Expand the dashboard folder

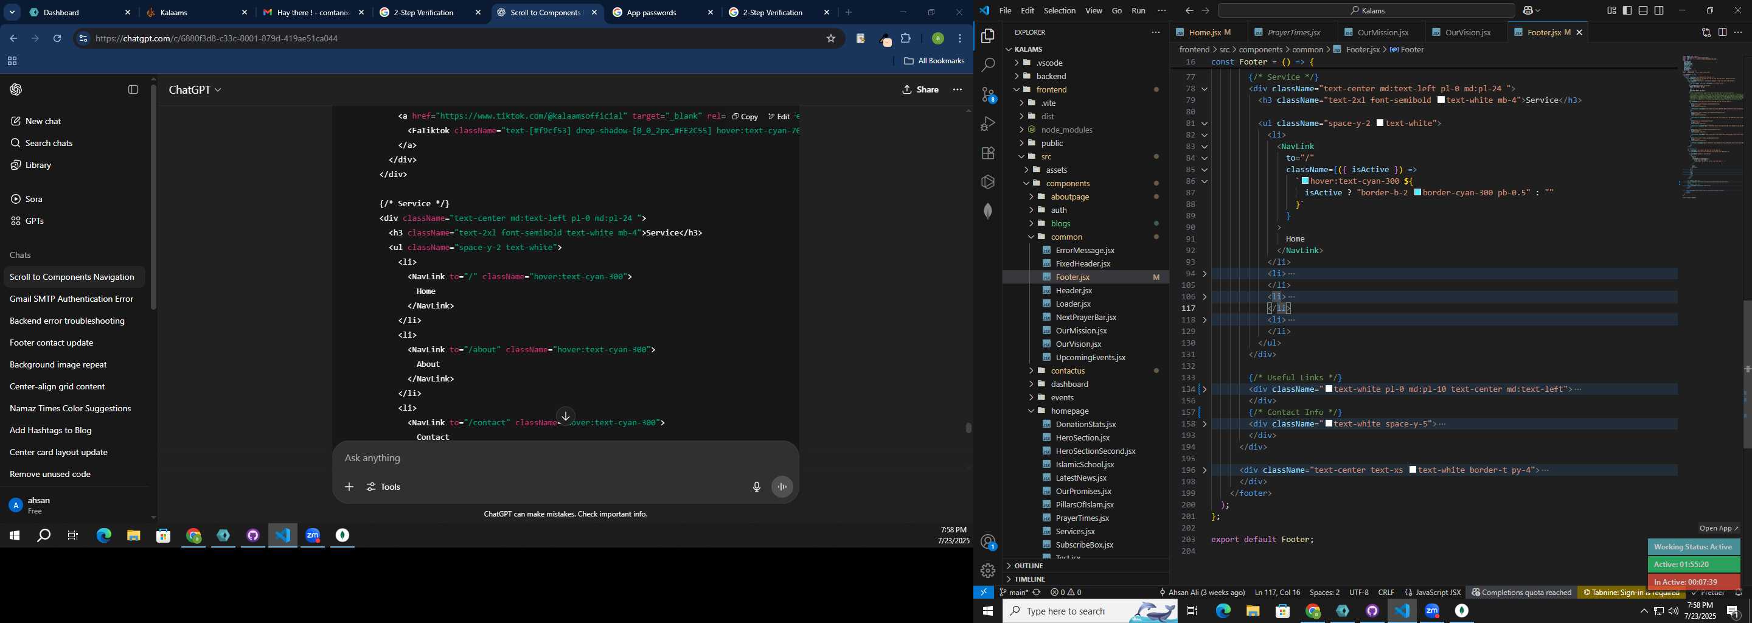(x=1031, y=385)
